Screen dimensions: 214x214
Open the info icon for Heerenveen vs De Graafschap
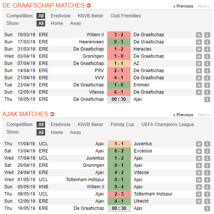(207, 42)
